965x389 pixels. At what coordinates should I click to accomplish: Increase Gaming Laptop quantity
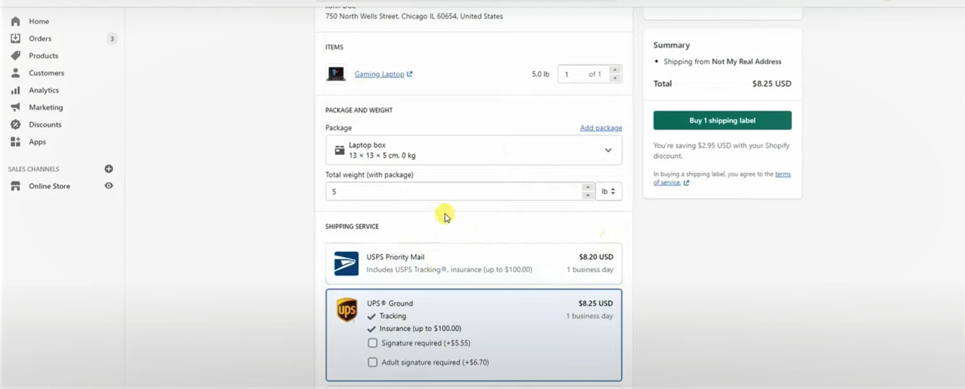(x=615, y=70)
